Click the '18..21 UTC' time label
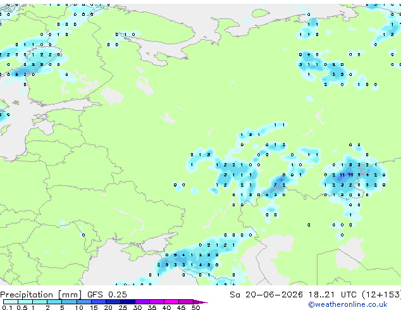The width and height of the screenshot is (401, 310). [332, 295]
